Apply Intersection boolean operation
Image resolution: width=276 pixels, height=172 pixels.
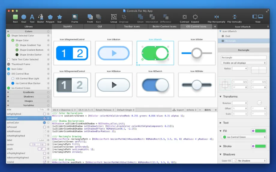click(x=152, y=19)
